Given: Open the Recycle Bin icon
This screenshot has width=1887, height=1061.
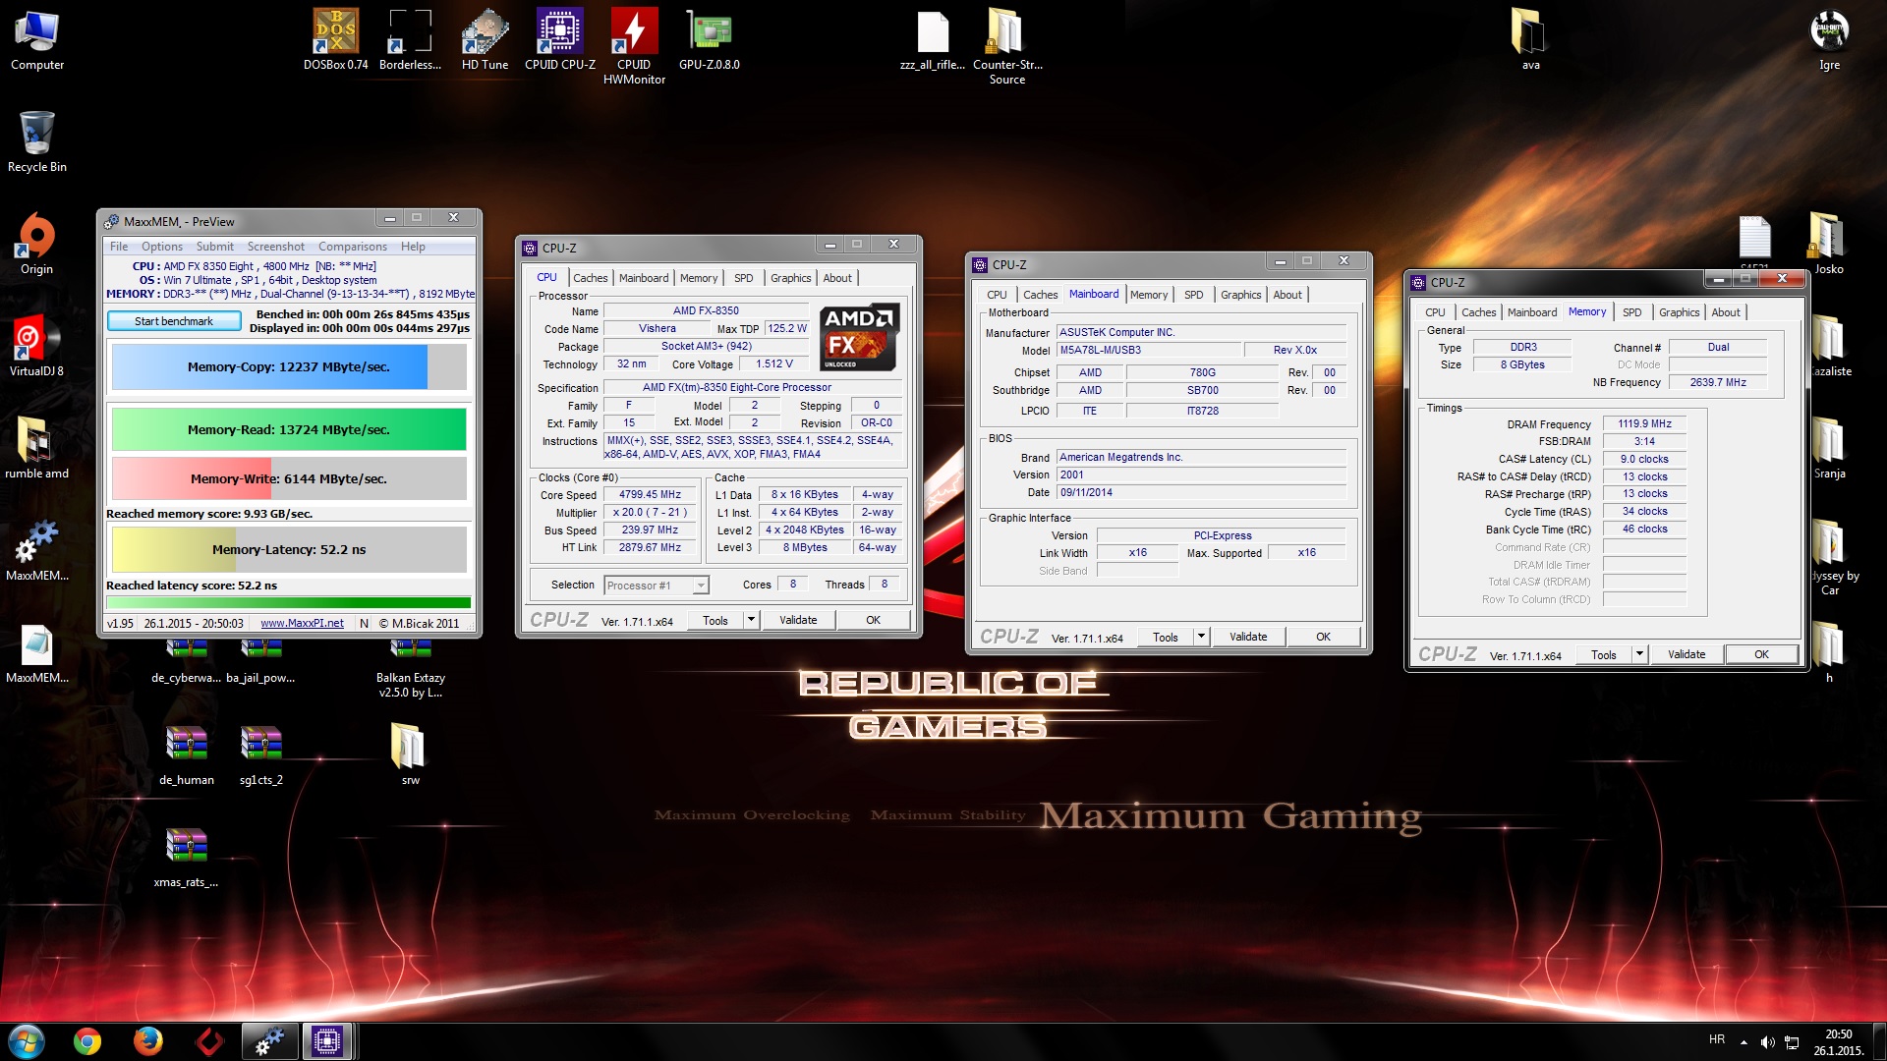Looking at the screenshot, I should pyautogui.click(x=37, y=142).
